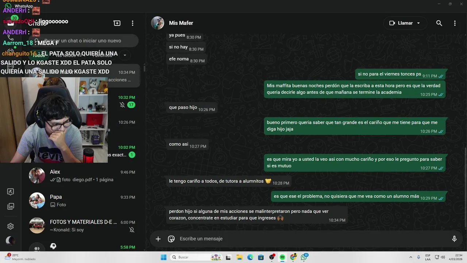Click the 'como asi' message

coord(188,144)
